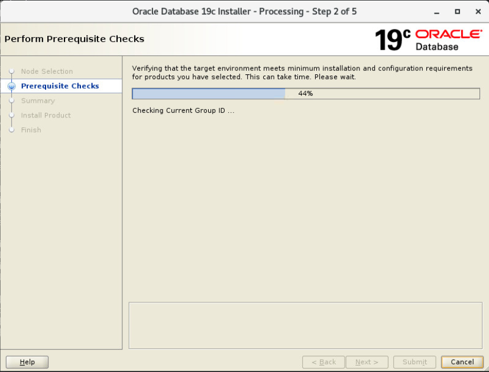This screenshot has width=489, height=372.
Task: Select the Finish step
Action: tap(31, 130)
